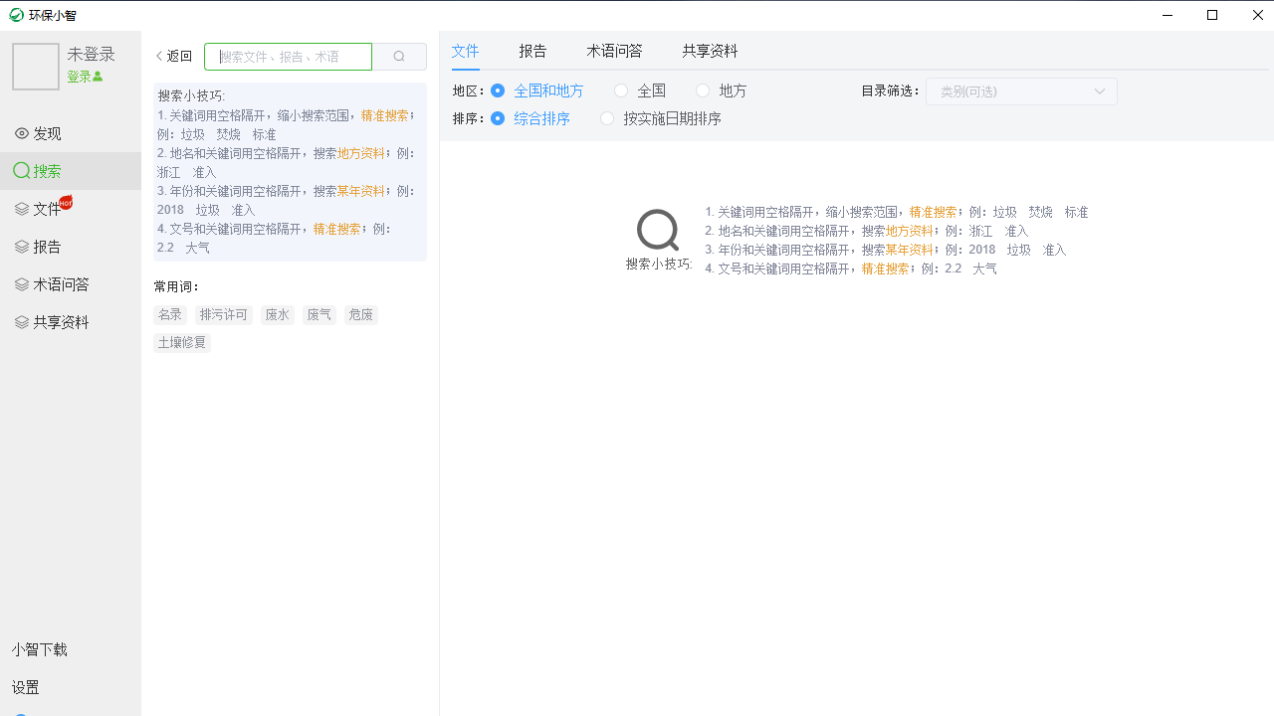Select the 地方 region option
Screen dimensions: 1274x716
point(702,89)
